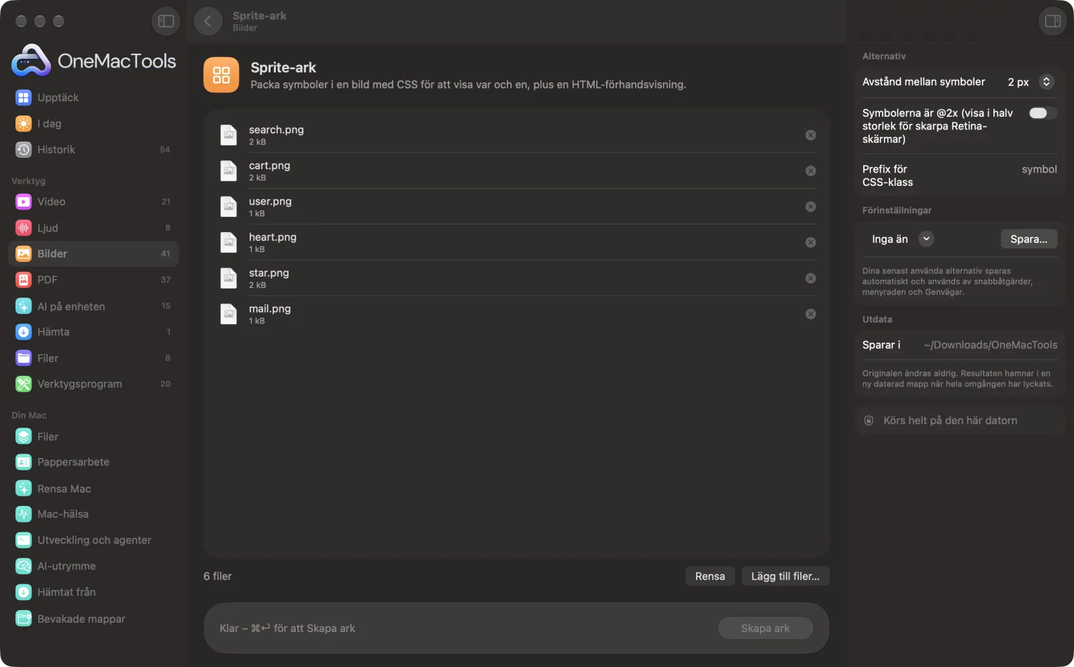Open AI på enheten category
The image size is (1074, 667).
pyautogui.click(x=93, y=306)
